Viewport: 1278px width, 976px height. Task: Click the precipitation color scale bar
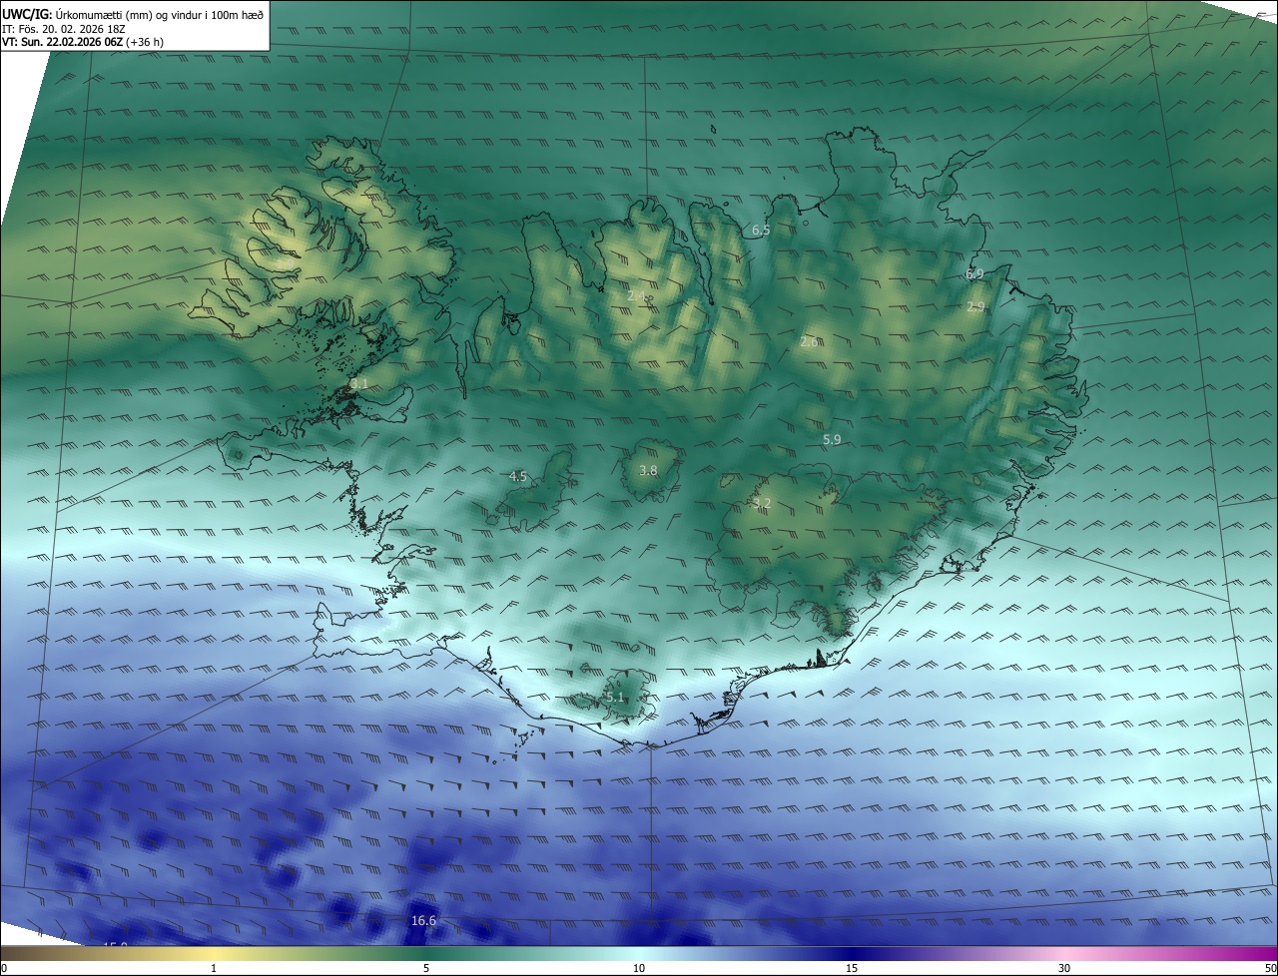[639, 954]
